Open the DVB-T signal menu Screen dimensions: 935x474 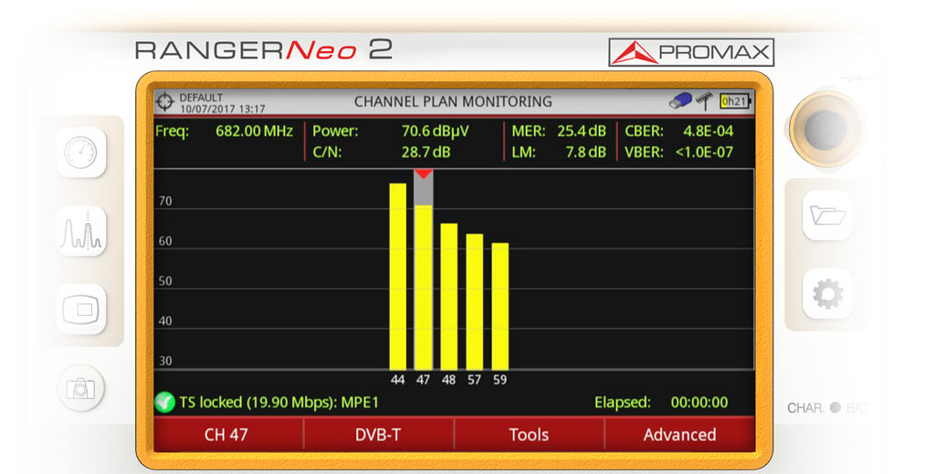coord(379,435)
